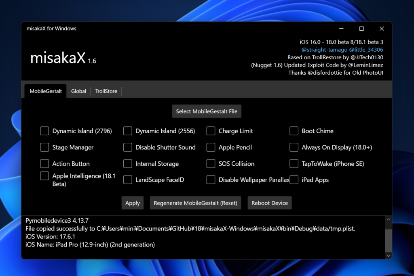The image size is (414, 276).
Task: Toggle LandScape FaceID on
Action: 128,180
